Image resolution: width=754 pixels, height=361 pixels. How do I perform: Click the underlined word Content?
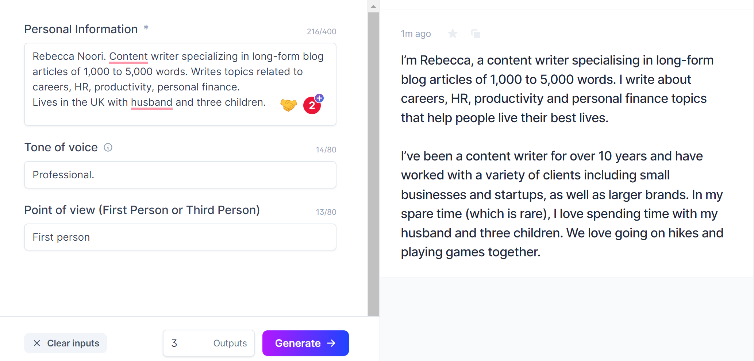[x=128, y=57]
